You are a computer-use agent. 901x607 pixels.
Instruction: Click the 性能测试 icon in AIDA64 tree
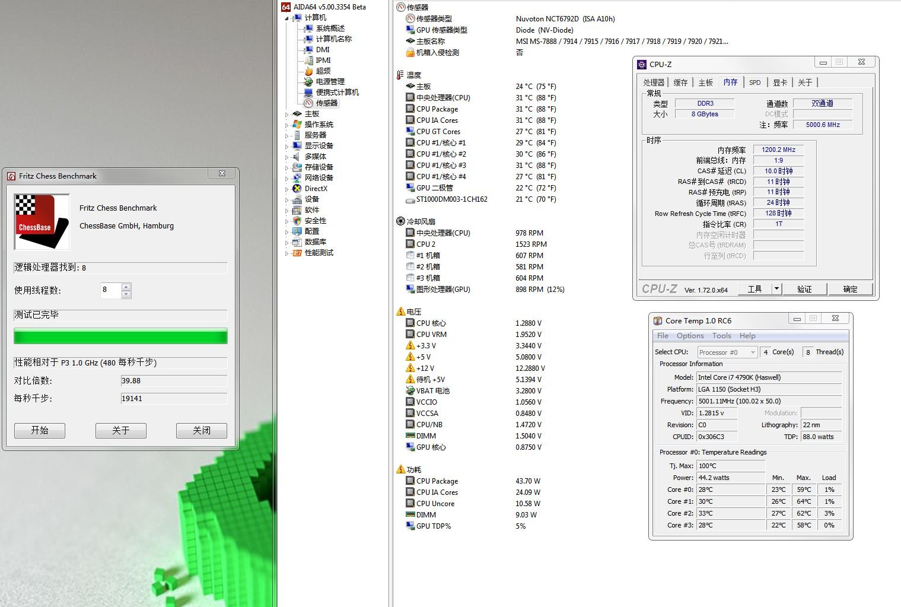click(x=297, y=253)
